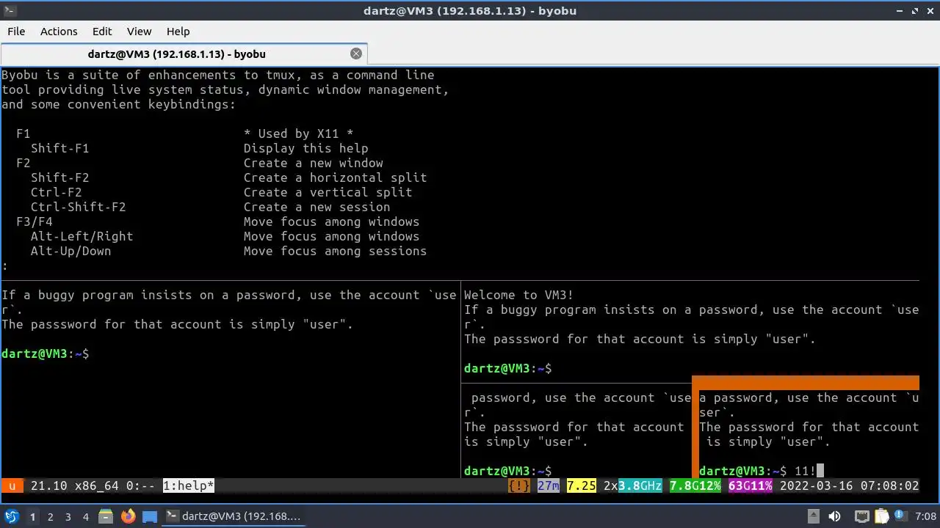Select the dartz@VM3 byobu tab
This screenshot has height=528, width=940.
[x=176, y=54]
